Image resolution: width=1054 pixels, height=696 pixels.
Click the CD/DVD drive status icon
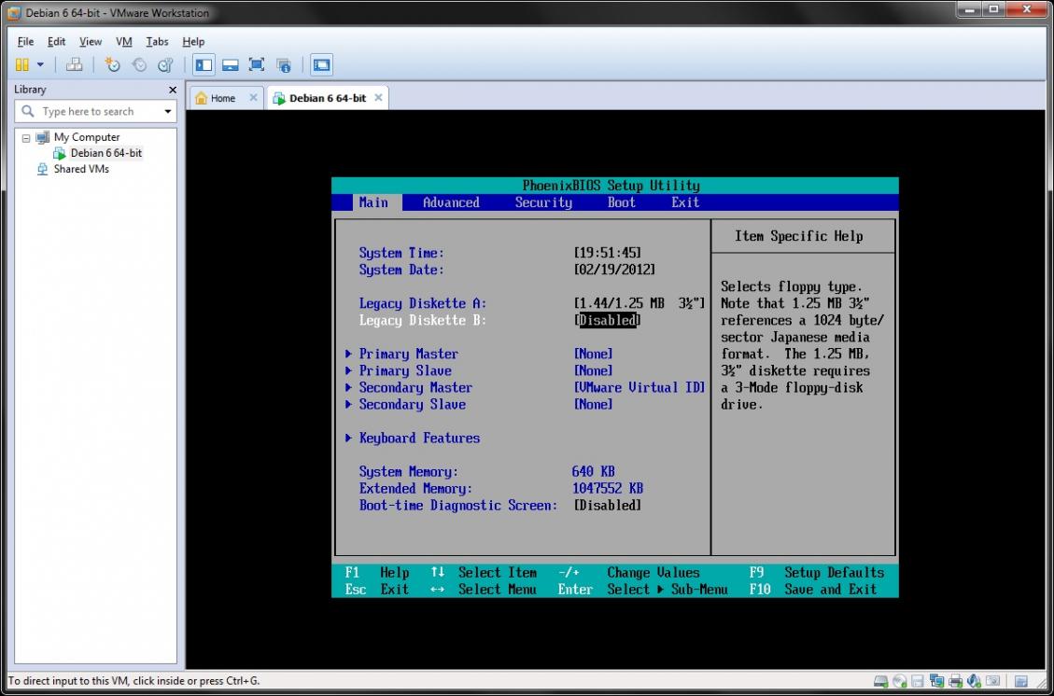point(899,681)
